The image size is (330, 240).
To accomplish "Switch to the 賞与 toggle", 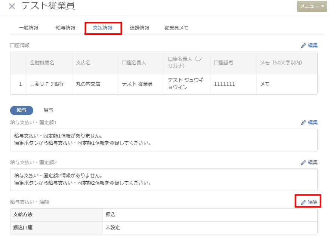I will click(49, 110).
